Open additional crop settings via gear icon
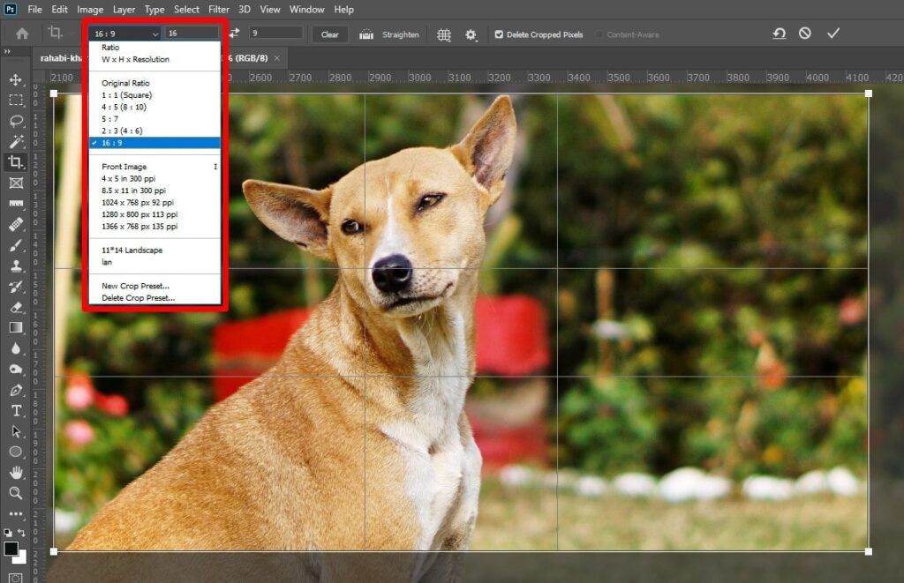Image resolution: width=904 pixels, height=583 pixels. coord(471,34)
